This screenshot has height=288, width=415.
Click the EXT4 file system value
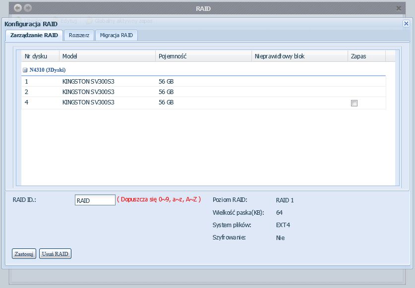pyautogui.click(x=283, y=225)
